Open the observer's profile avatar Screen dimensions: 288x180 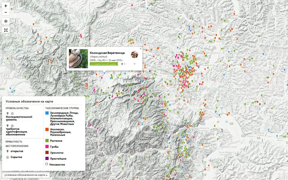135,54
